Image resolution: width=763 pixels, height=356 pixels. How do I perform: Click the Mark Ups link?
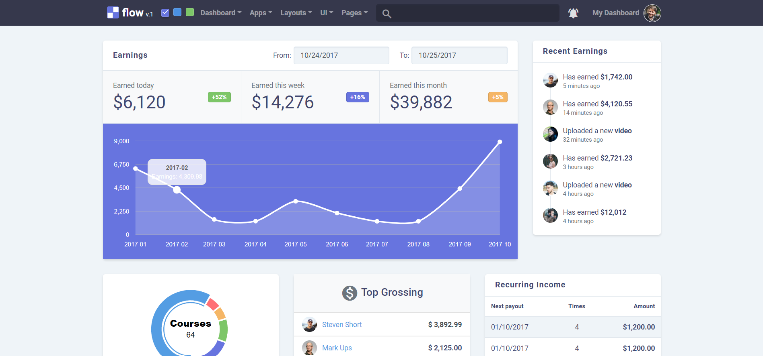click(x=337, y=348)
